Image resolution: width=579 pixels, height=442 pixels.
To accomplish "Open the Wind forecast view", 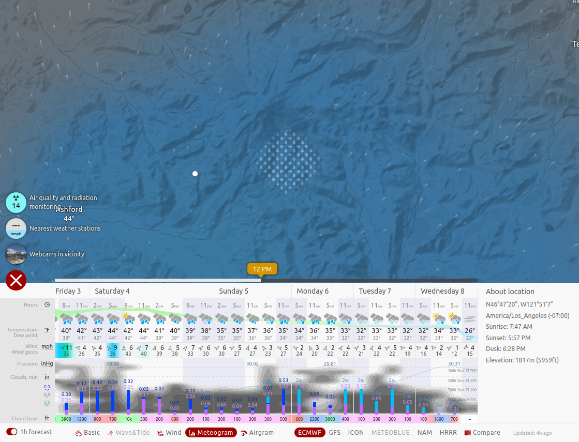I will pyautogui.click(x=169, y=433).
